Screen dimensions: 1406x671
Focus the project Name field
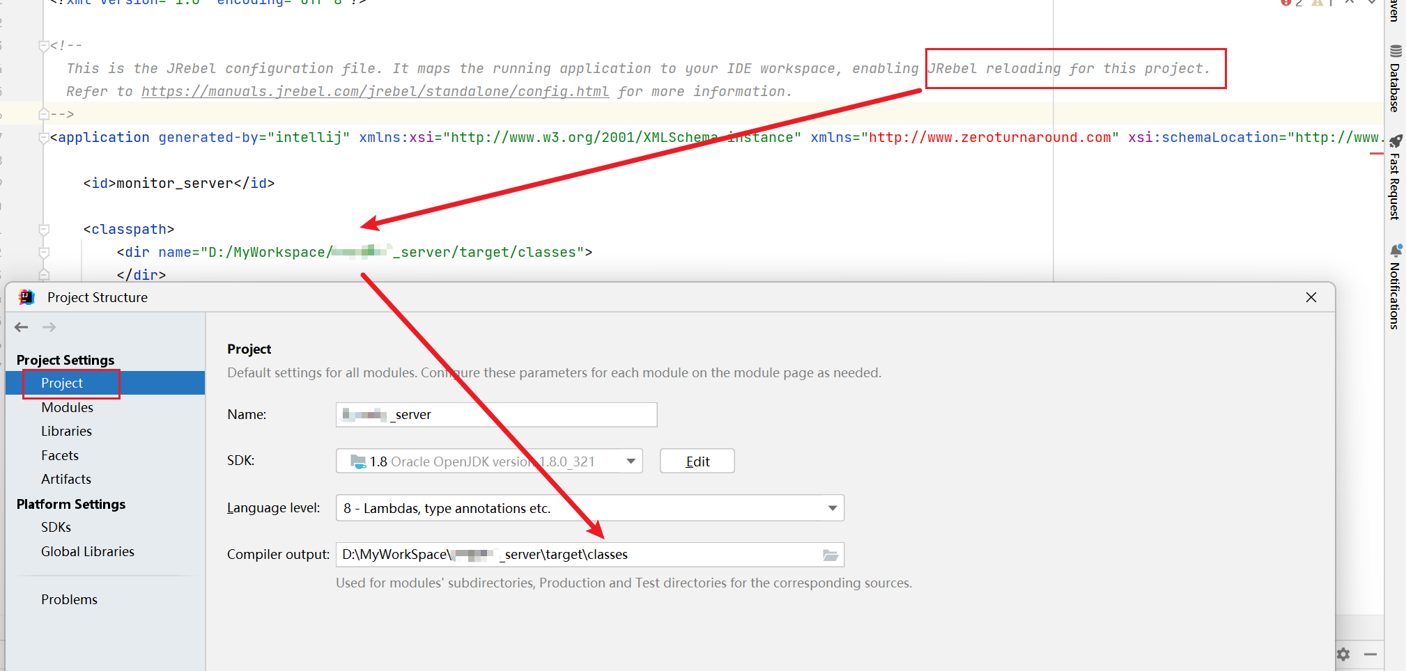click(x=496, y=415)
